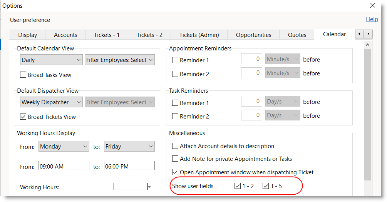Click the scroll up arrow of scrollbar
This screenshot has width=387, height=202.
point(367,45)
